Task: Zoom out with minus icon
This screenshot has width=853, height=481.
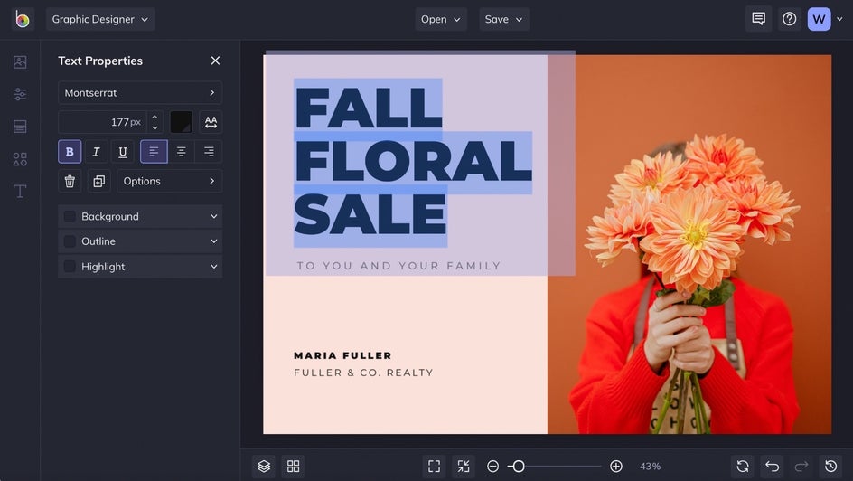Action: tap(492, 467)
